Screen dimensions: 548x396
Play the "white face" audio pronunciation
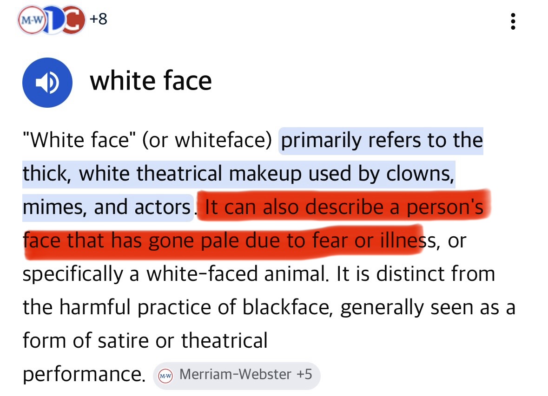47,83
